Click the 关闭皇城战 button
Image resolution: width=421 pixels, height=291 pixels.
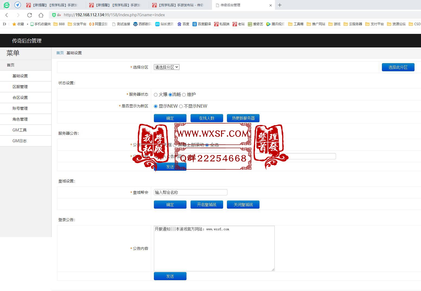tap(243, 205)
